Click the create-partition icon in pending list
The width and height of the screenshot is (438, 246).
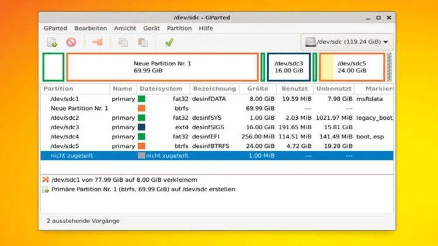pyautogui.click(x=46, y=189)
